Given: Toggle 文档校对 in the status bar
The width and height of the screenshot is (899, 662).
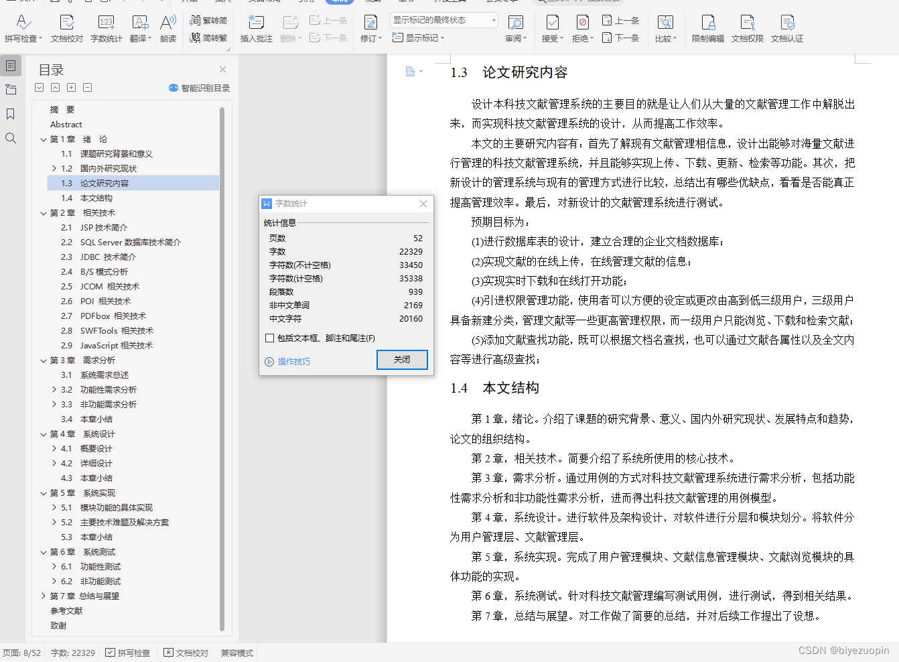Looking at the screenshot, I should click(186, 653).
